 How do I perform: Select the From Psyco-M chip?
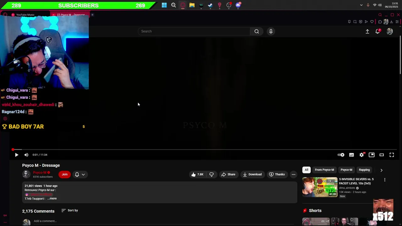[324, 170]
